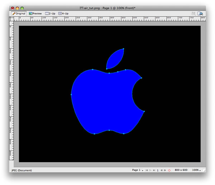
Task: Click the 800 x 600 canvas size
Action: [x=181, y=170]
